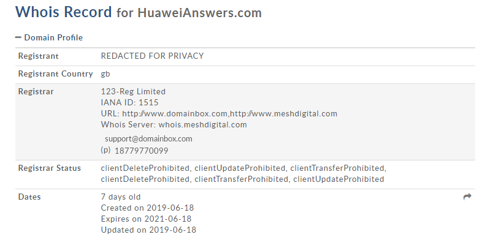Click the 7 days old age text
485x237 pixels.
pyautogui.click(x=121, y=197)
